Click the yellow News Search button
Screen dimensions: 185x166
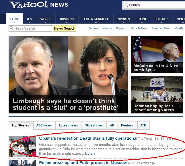(x=65, y=28)
